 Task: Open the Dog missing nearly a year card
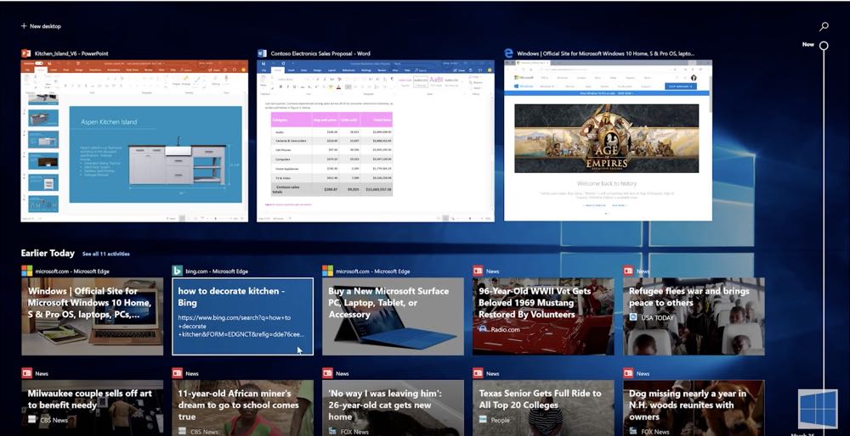694,408
